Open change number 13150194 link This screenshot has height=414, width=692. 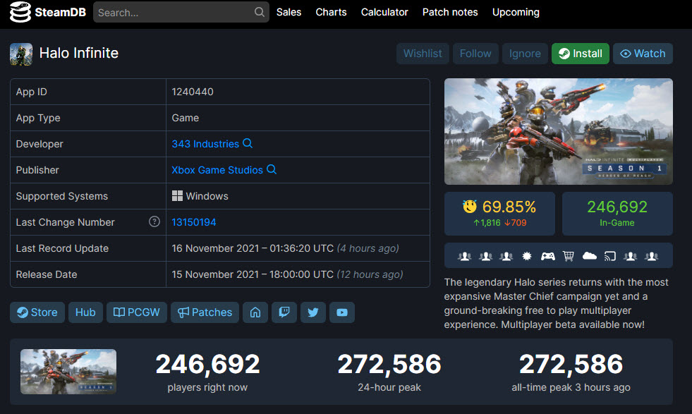click(x=194, y=222)
